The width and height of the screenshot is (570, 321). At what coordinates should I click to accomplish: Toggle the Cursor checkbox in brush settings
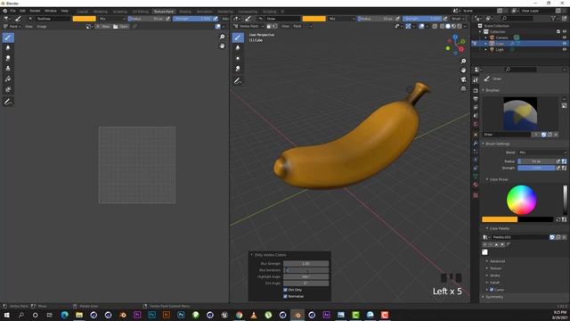[492, 290]
